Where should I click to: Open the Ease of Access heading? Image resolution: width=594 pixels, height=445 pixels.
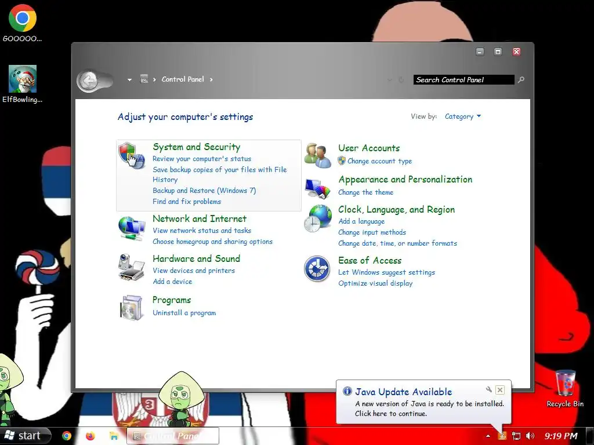[x=370, y=260]
